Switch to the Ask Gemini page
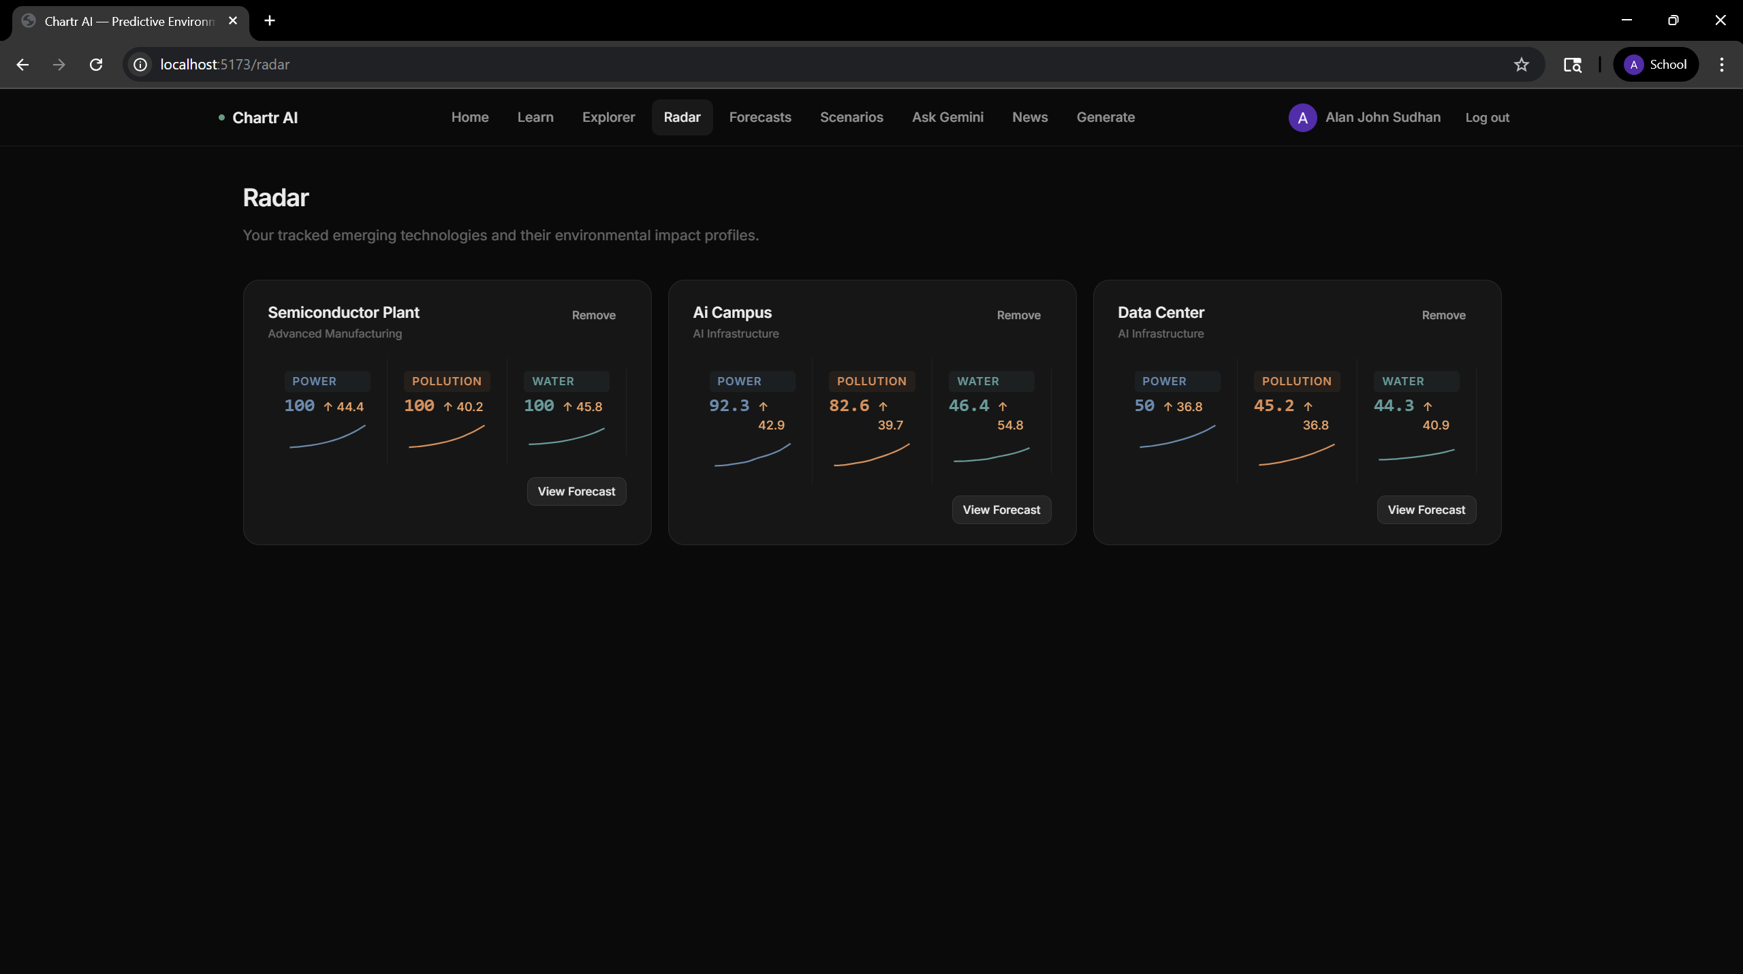Viewport: 1743px width, 974px height. point(947,117)
